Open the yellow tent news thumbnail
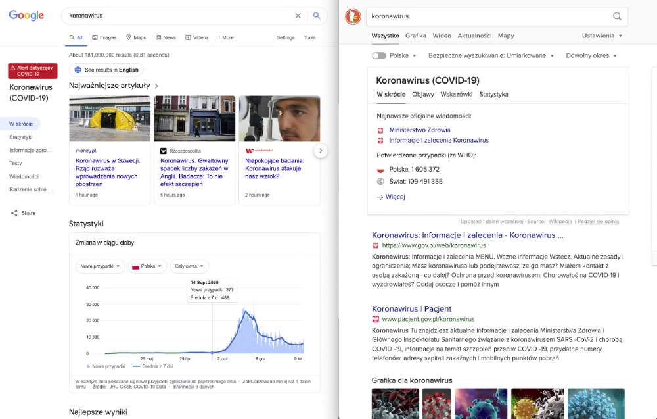This screenshot has width=657, height=419. (110, 118)
